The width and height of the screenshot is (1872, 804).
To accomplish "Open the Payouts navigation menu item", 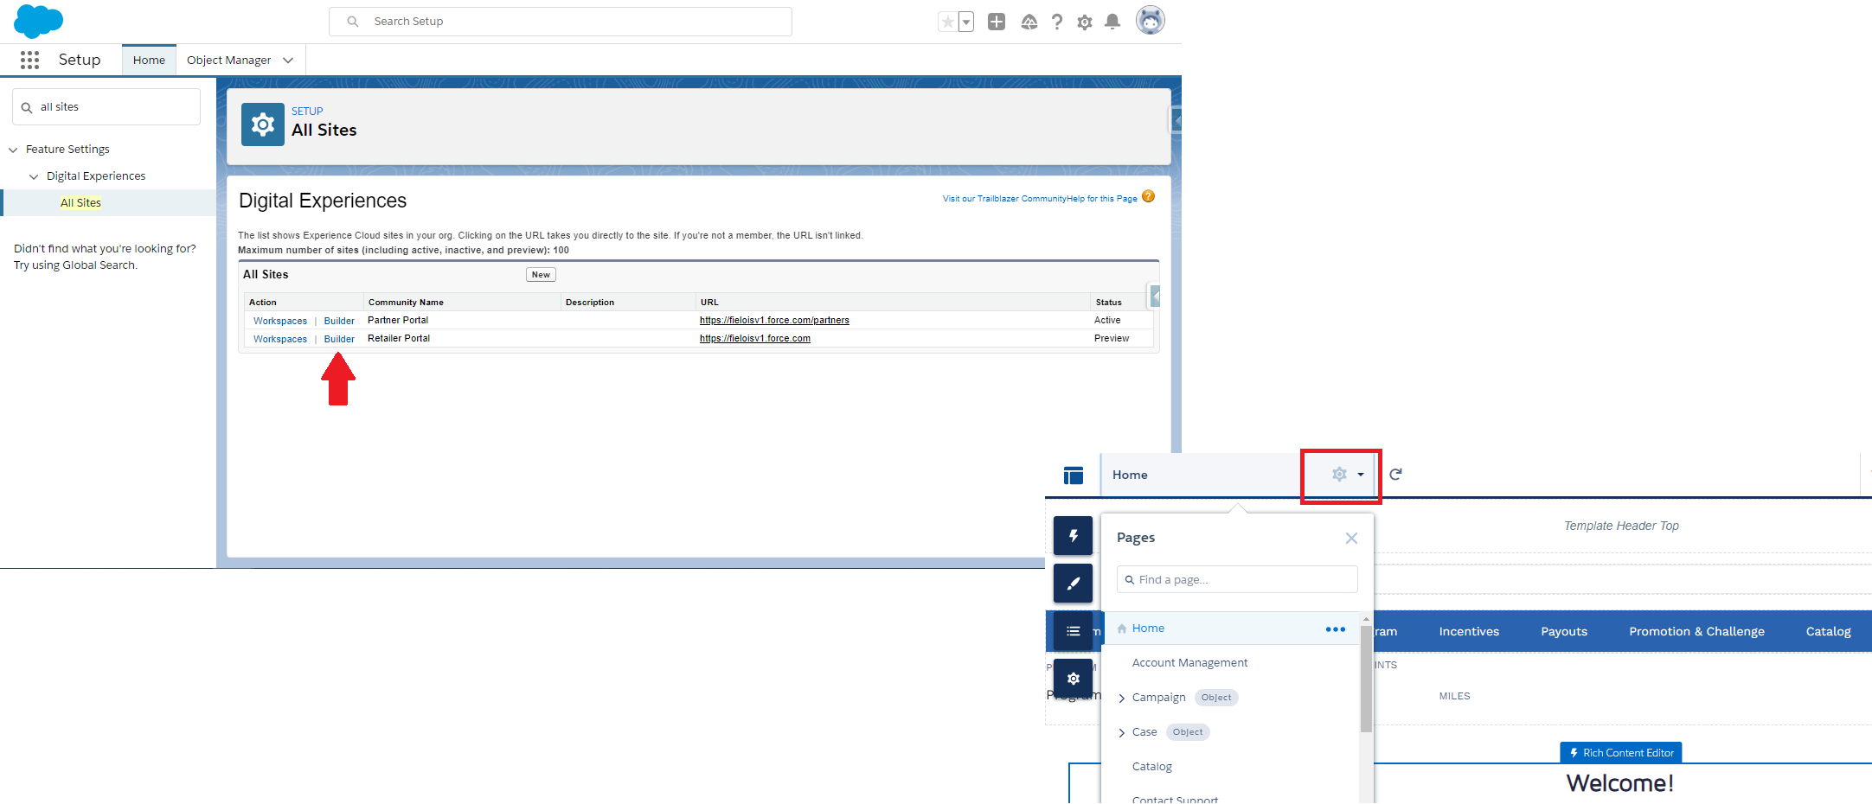I will 1564,632.
